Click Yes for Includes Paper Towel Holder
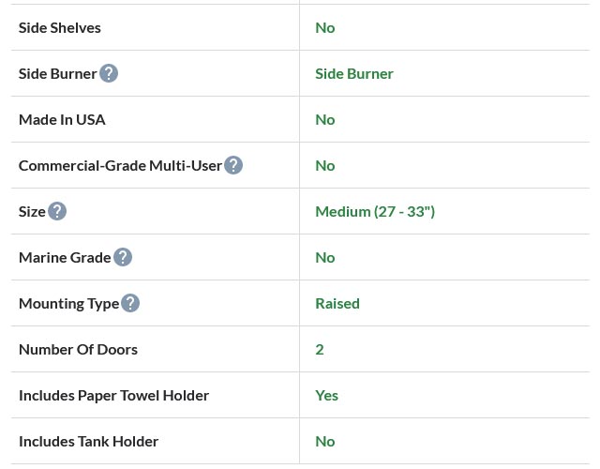600x469 pixels. (327, 395)
